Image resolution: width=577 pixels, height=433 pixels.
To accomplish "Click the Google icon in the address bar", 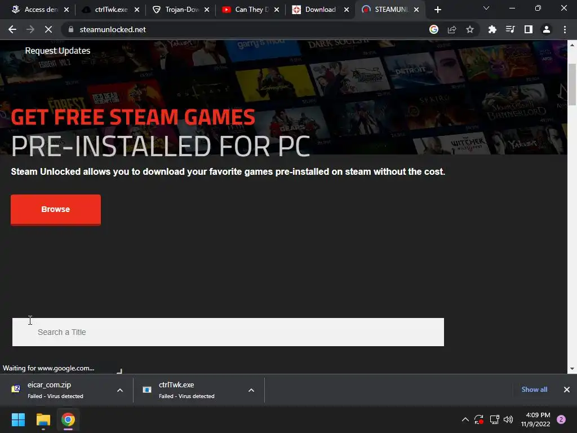I will pos(434,29).
